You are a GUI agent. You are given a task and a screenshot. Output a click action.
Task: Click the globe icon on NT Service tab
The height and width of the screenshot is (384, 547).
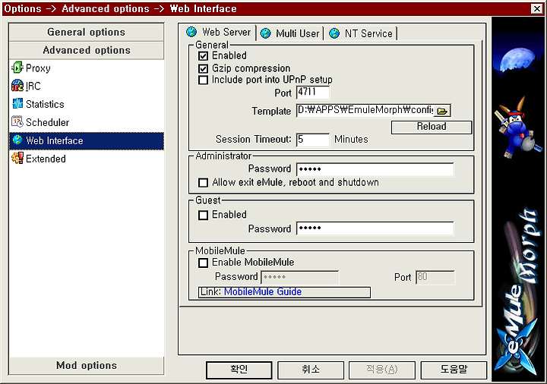point(334,33)
